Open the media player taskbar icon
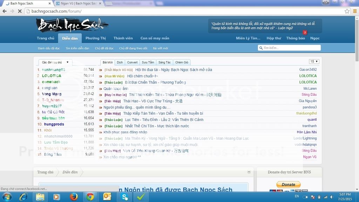Screen dimensions: 359x202 click(x=56, y=197)
